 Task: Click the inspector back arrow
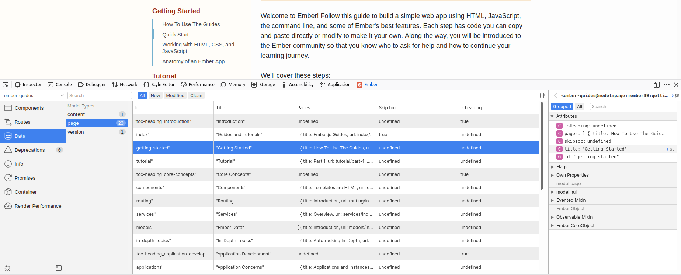[x=555, y=96]
